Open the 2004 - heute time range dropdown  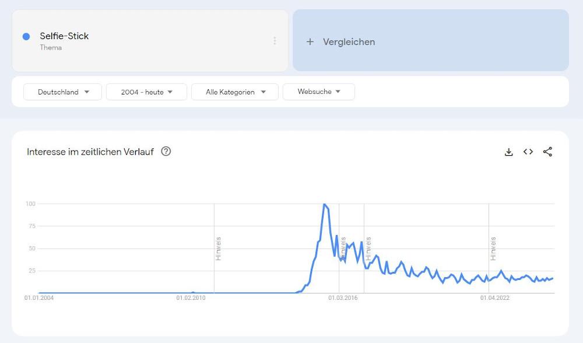[146, 92]
